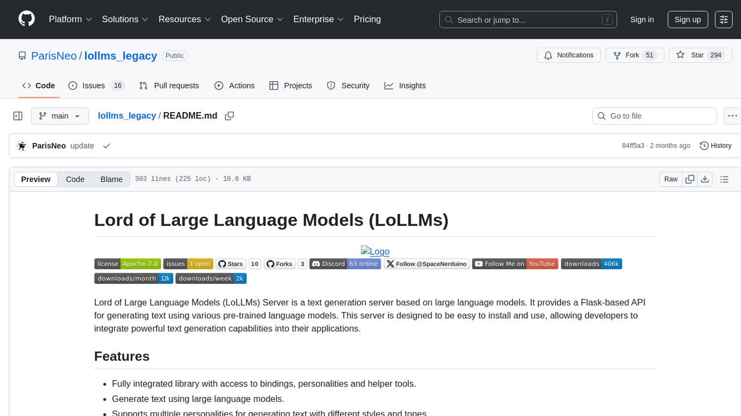Check the commit status checkmark
Image resolution: width=741 pixels, height=416 pixels.
pyautogui.click(x=107, y=146)
